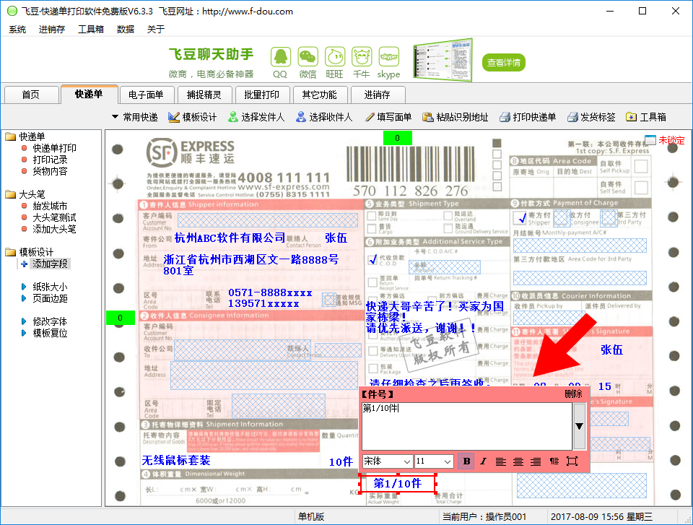Toggle italic in field editor
693x525 pixels.
(x=483, y=461)
